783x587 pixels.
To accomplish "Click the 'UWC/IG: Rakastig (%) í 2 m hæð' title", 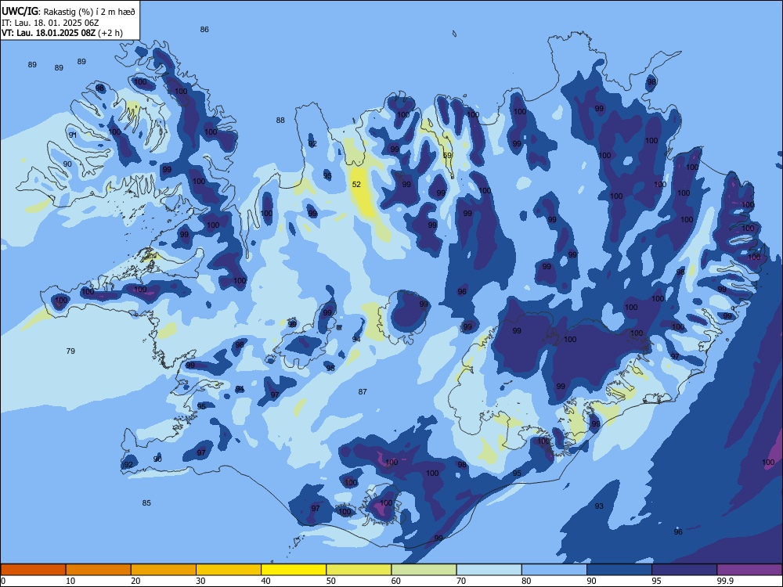I will pos(68,12).
